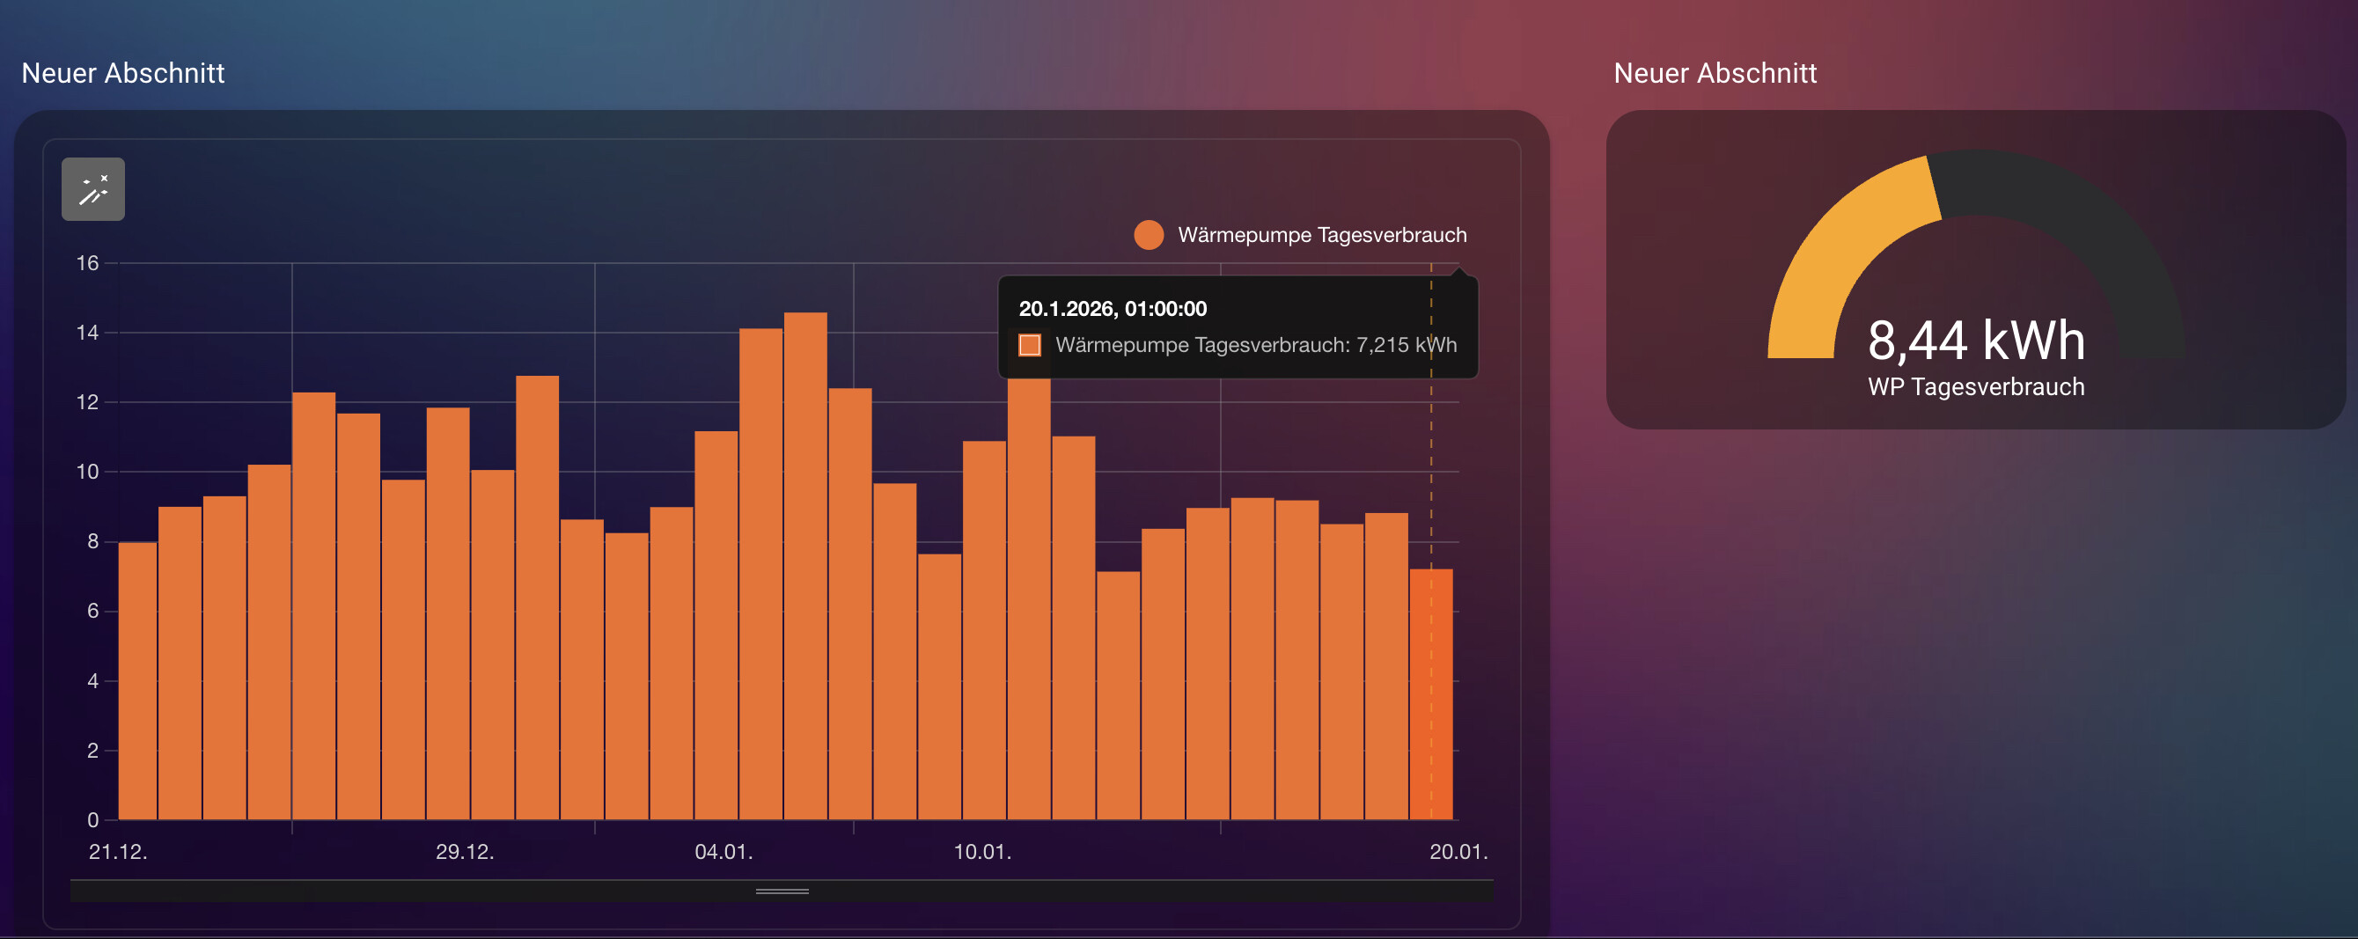2358x939 pixels.
Task: Click the tallest bar in the chart
Action: point(805,568)
